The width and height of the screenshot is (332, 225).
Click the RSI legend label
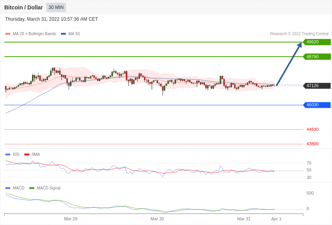[x=16, y=155]
